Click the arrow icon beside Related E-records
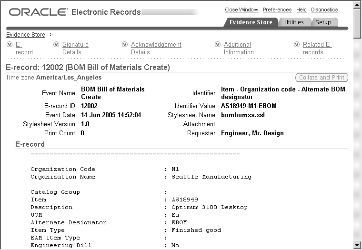This screenshot has width=362, height=250. click(x=297, y=44)
